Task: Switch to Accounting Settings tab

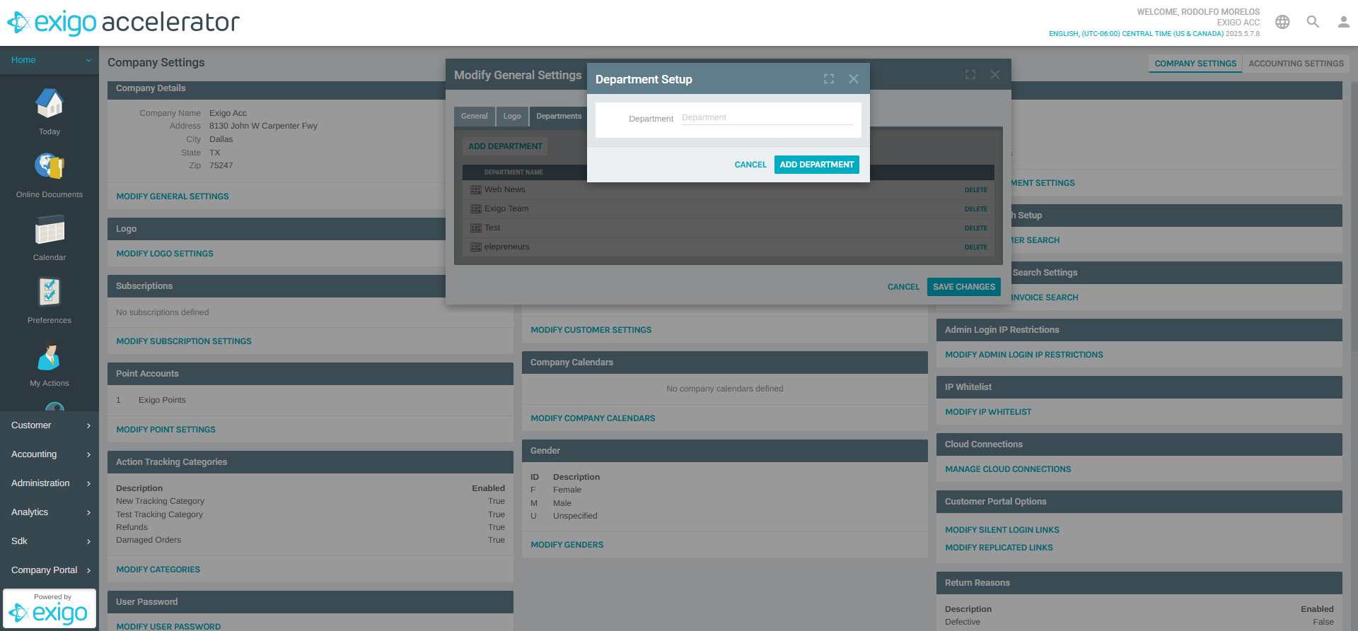Action: coord(1296,64)
